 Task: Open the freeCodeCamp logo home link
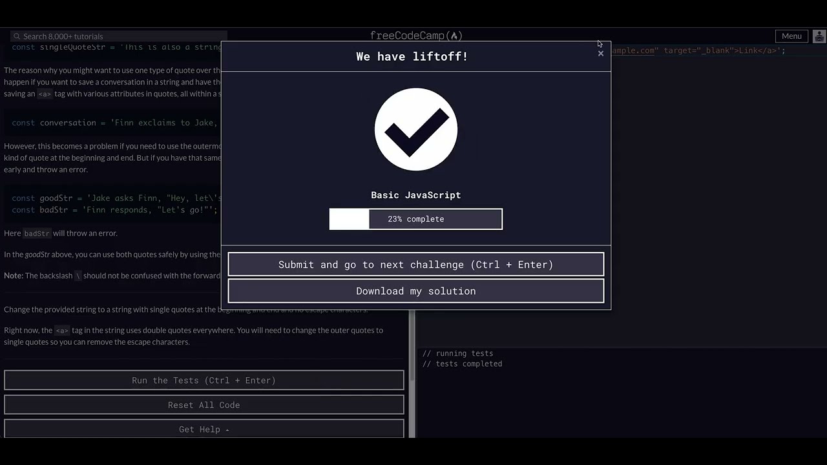(x=416, y=36)
